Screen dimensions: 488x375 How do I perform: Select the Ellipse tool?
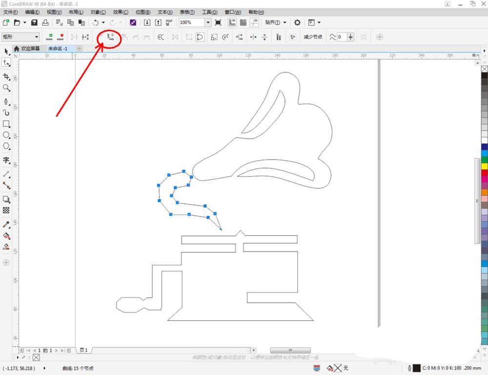(x=6, y=135)
